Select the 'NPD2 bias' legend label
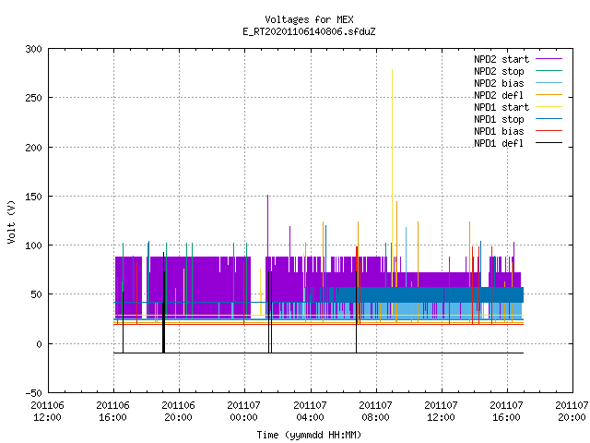590x443 pixels. pos(499,83)
